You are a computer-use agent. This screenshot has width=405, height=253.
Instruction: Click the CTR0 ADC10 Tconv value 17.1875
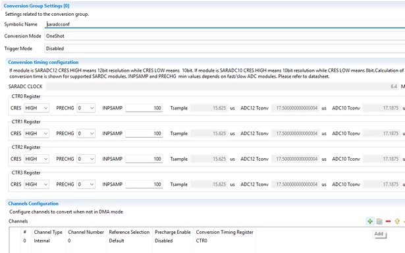381,108
